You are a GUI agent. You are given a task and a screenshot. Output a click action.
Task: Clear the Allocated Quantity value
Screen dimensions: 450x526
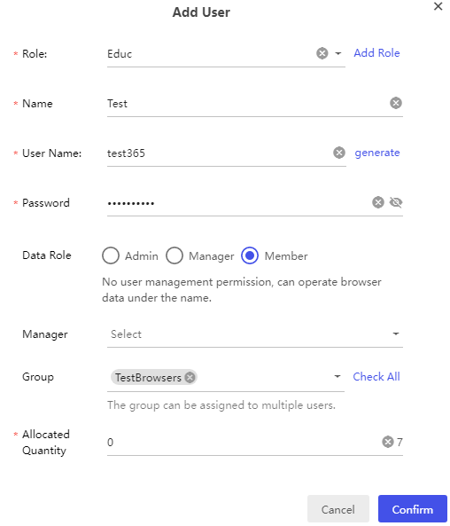point(388,442)
